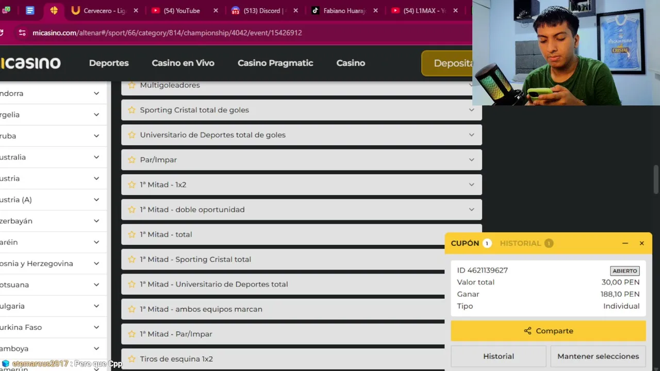Star the Tiros de esquina 1x2 market
The width and height of the screenshot is (660, 371).
coord(131,359)
